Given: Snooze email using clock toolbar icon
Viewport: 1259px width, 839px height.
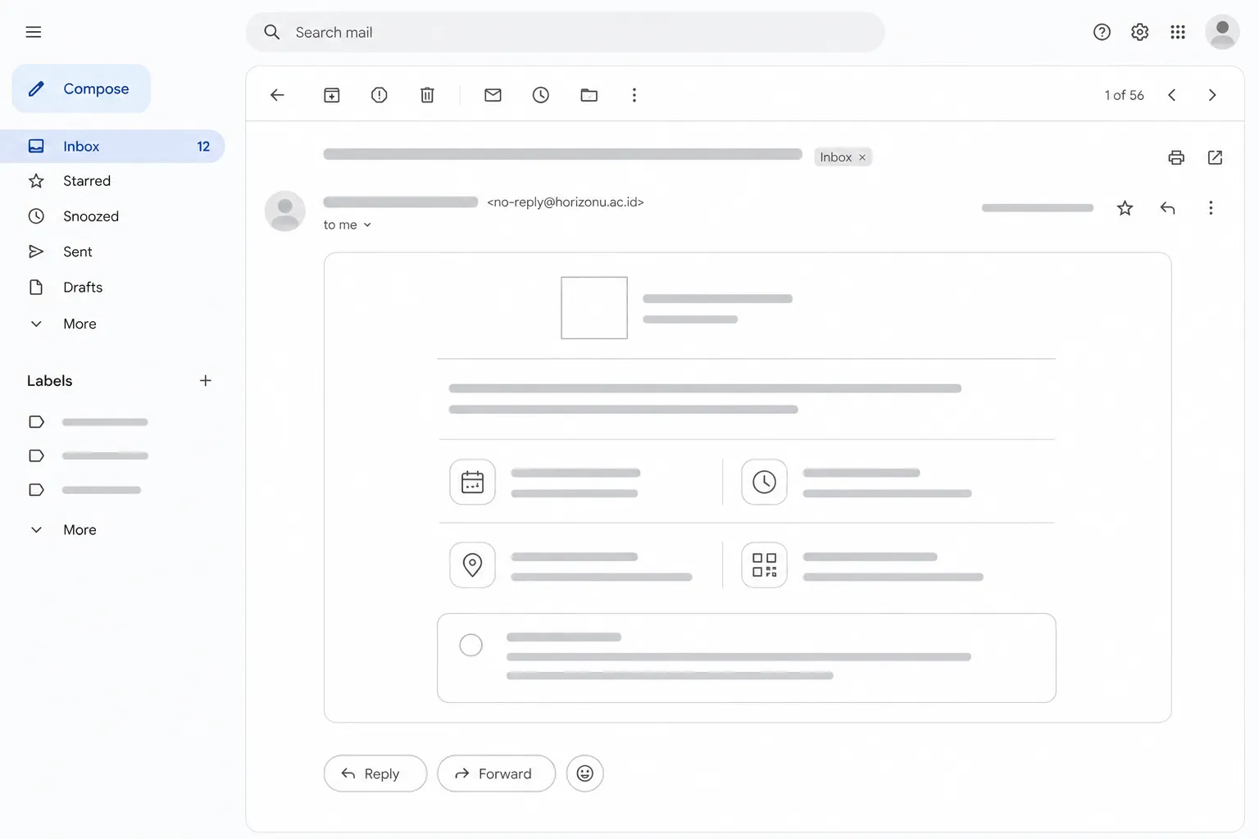Looking at the screenshot, I should point(541,95).
